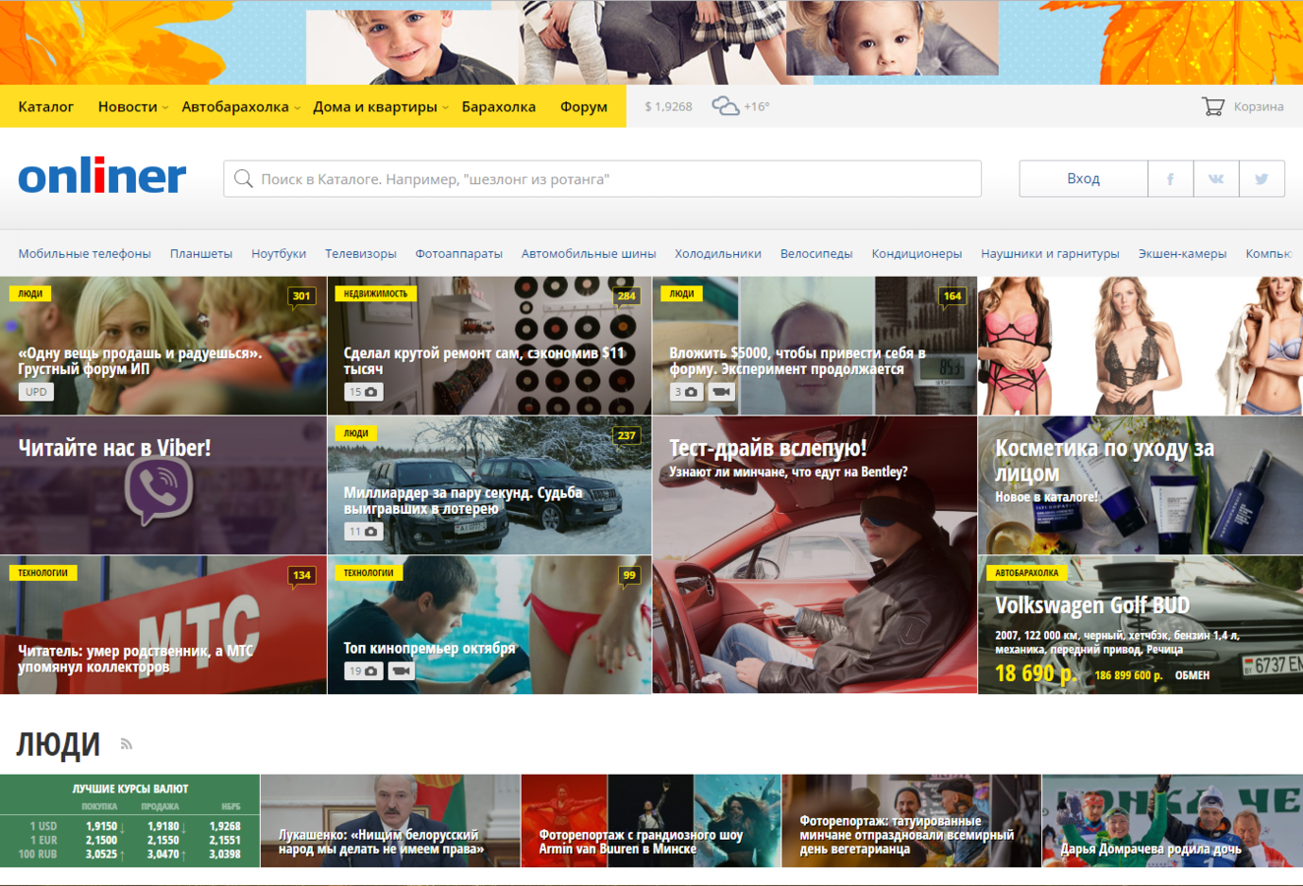This screenshot has width=1303, height=886.
Task: Open the Дома и квартиры section
Action: pyautogui.click(x=375, y=106)
